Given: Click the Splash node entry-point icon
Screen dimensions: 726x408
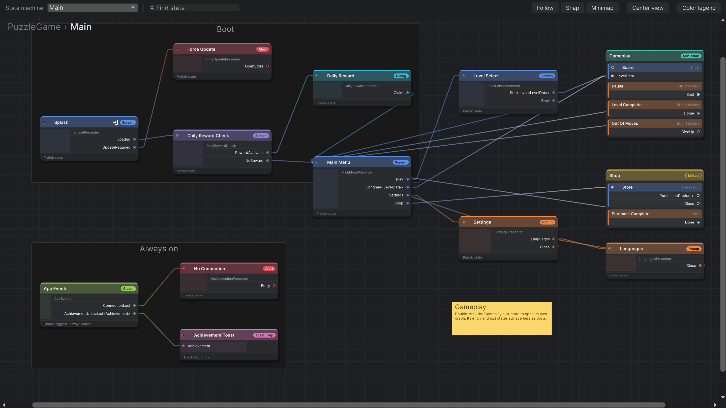Looking at the screenshot, I should tap(115, 122).
